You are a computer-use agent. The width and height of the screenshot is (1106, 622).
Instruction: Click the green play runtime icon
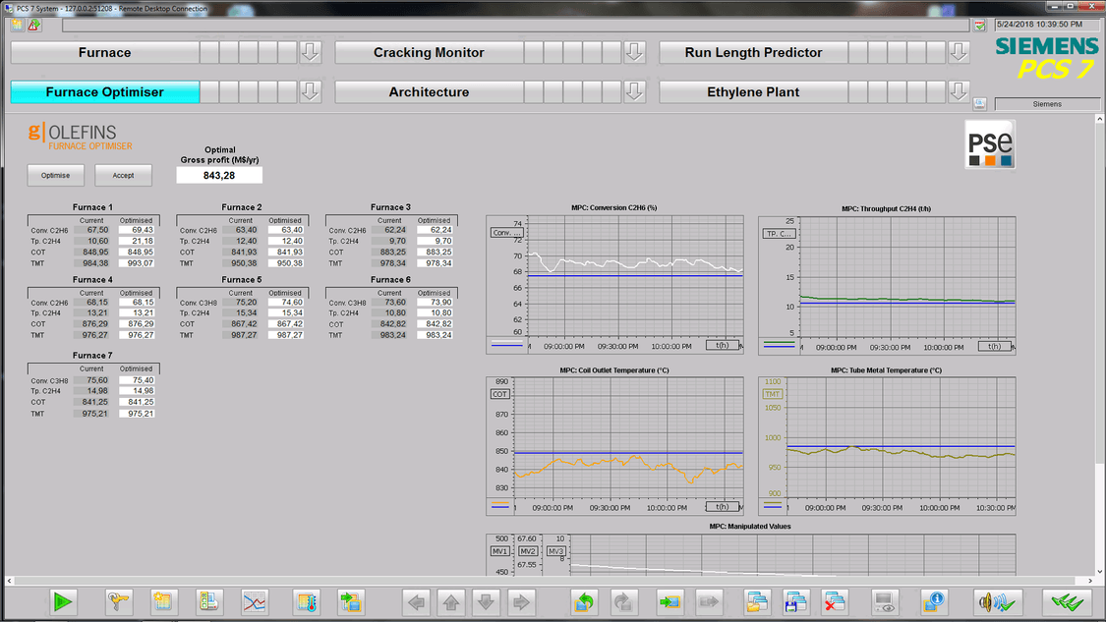(63, 601)
